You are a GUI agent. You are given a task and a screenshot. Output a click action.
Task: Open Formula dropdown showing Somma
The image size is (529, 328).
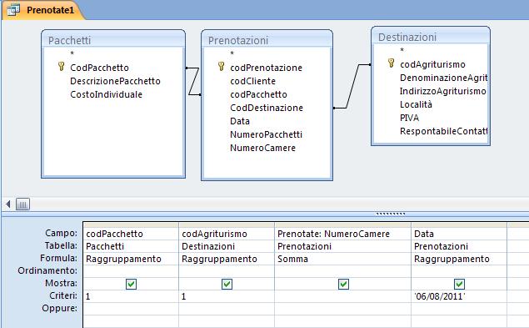pos(342,259)
